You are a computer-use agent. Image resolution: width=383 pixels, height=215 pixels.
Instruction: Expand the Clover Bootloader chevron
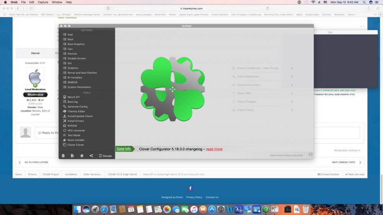click(292, 77)
